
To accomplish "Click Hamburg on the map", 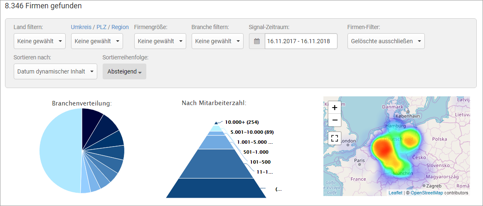I will coord(395,125).
